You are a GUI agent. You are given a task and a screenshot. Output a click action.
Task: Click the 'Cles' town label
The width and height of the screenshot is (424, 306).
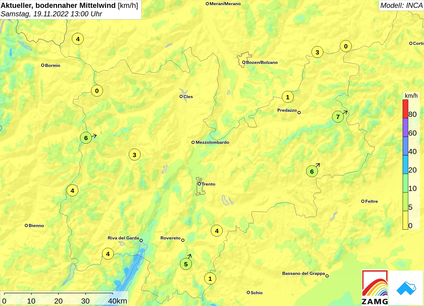pos(188,97)
